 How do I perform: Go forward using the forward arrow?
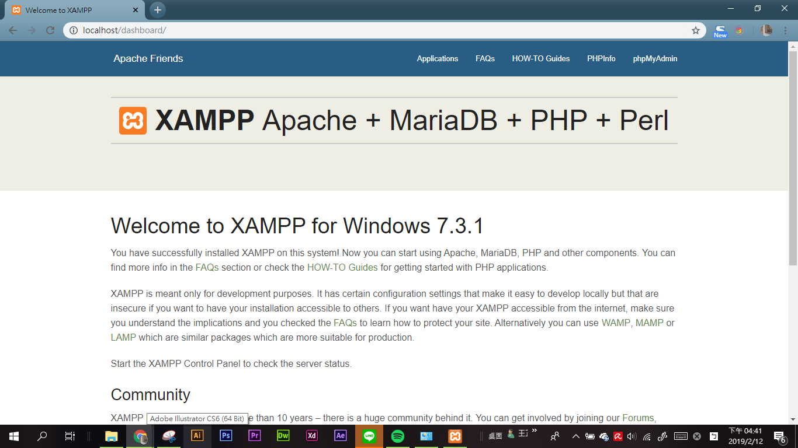(x=32, y=30)
